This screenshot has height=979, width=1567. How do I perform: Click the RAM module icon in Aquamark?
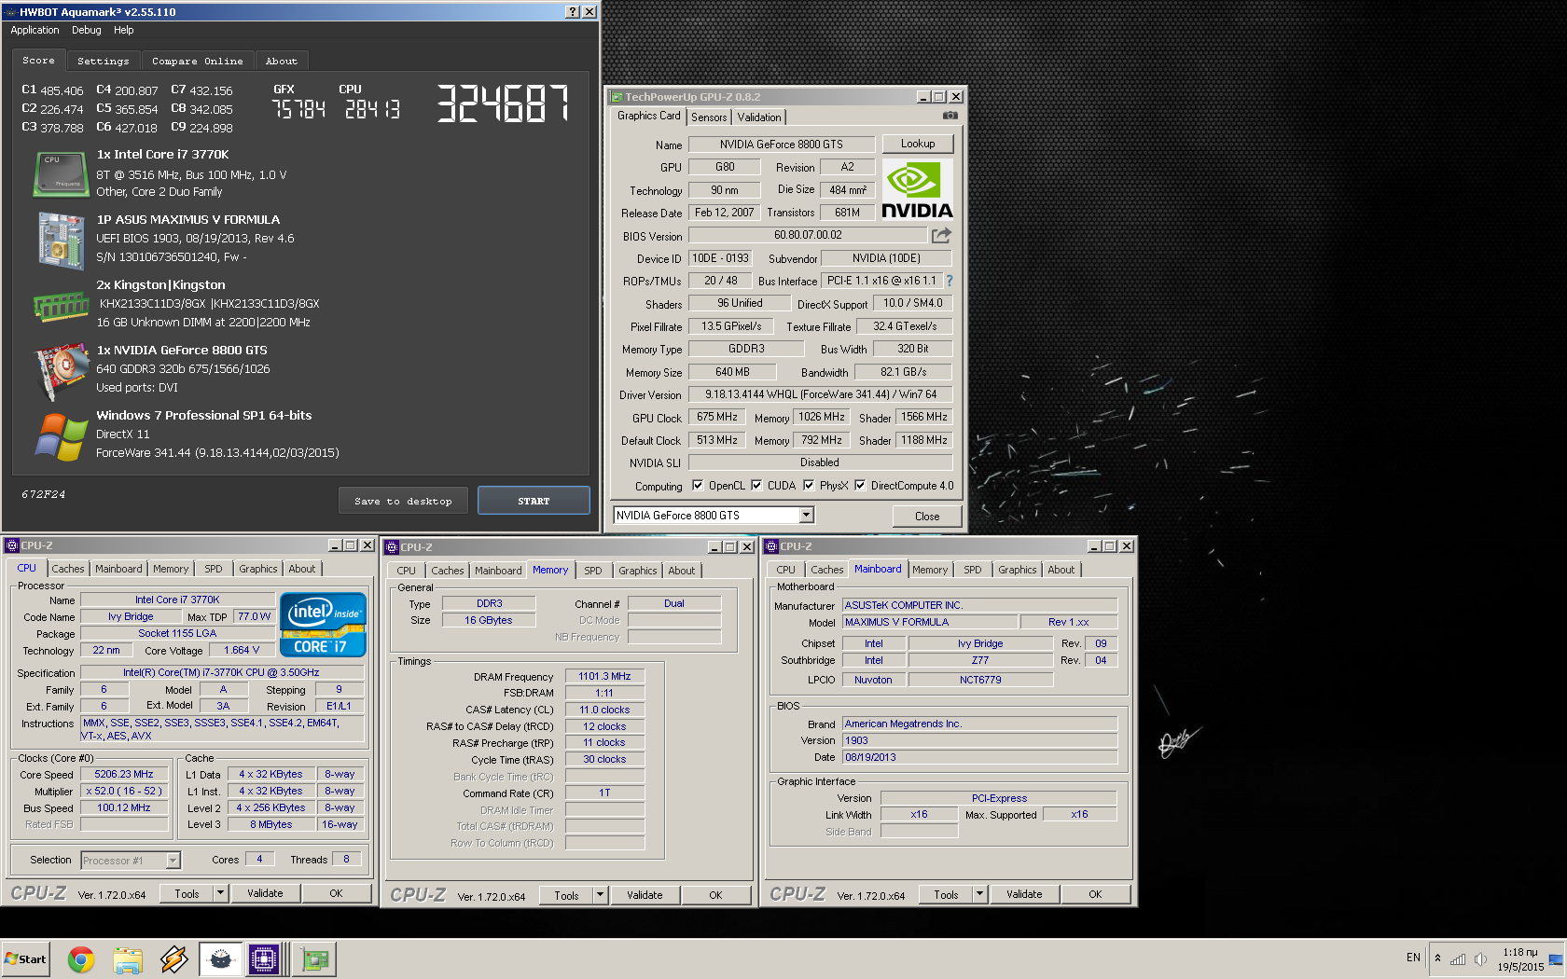tap(61, 306)
